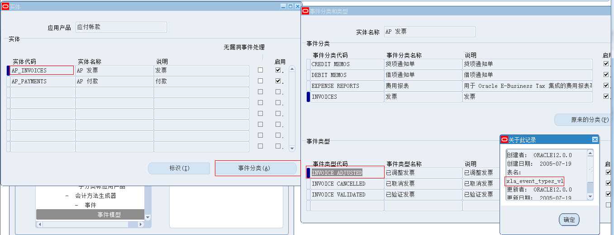Image resolution: width=614 pixels, height=235 pixels.
Task: Click the Oracle icon in 实体 window title
Action: coord(5,6)
